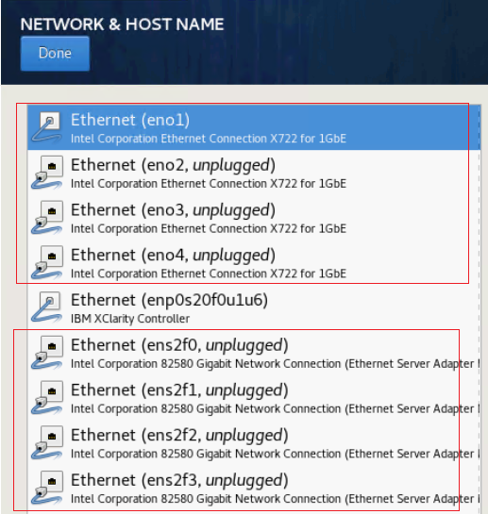The image size is (488, 514).
Task: Click the eno3 unplugged adapter icon
Action: coord(47,217)
